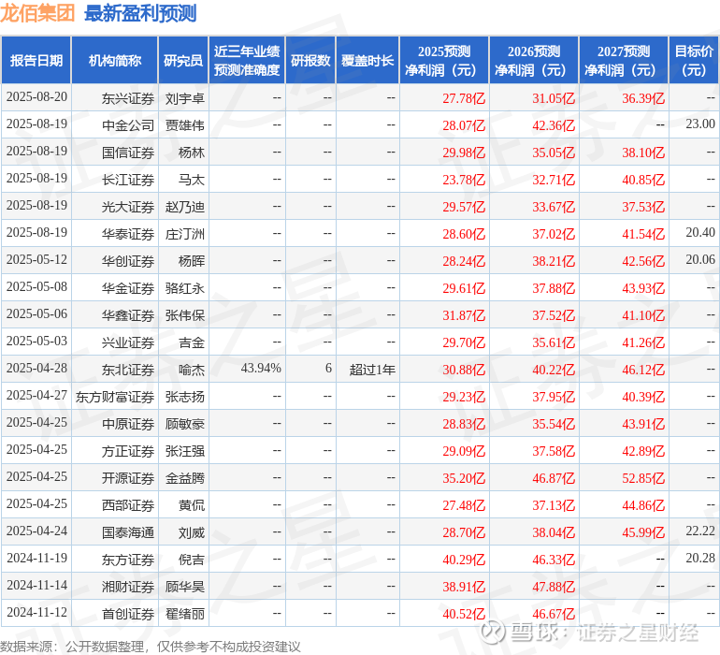Select the 42.36亿 forecast value

pos(554,125)
